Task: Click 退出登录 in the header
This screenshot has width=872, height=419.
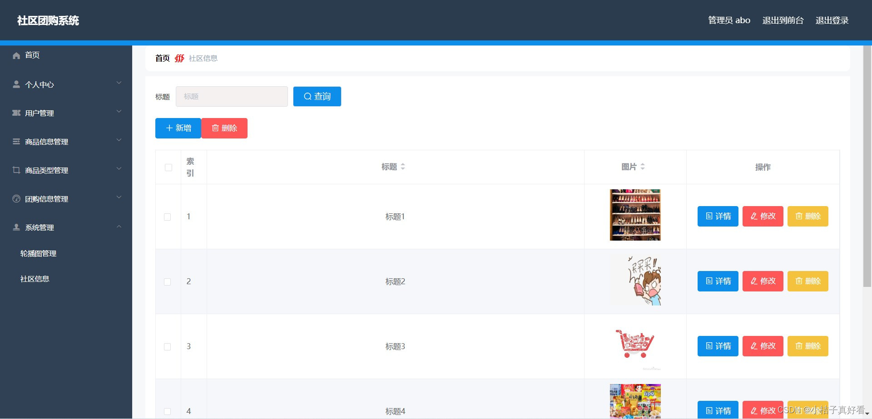Action: tap(832, 20)
